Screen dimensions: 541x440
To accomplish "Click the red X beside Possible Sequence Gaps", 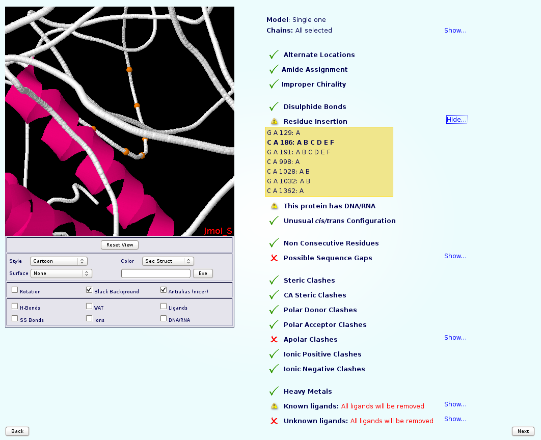I will click(274, 258).
